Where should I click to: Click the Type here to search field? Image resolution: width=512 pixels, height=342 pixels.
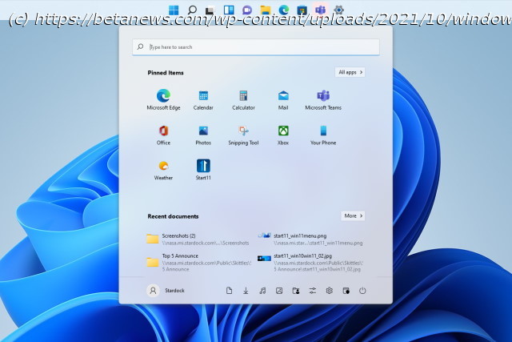256,47
